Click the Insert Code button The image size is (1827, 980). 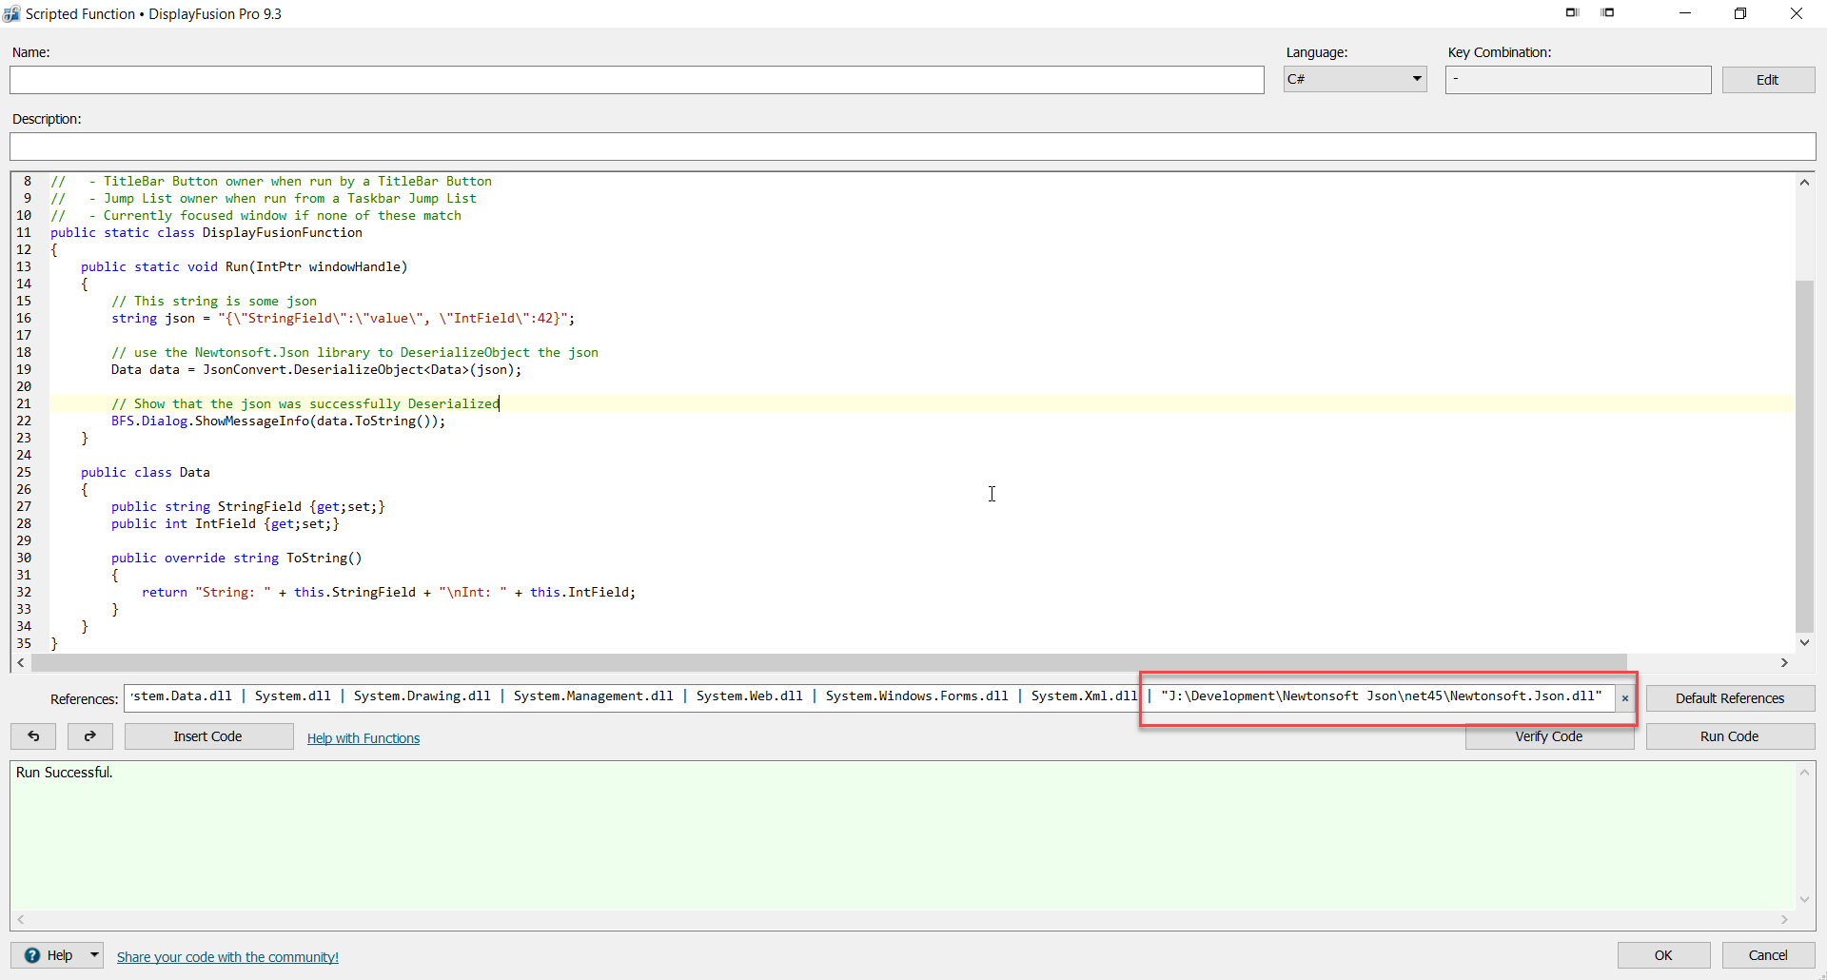(x=208, y=736)
